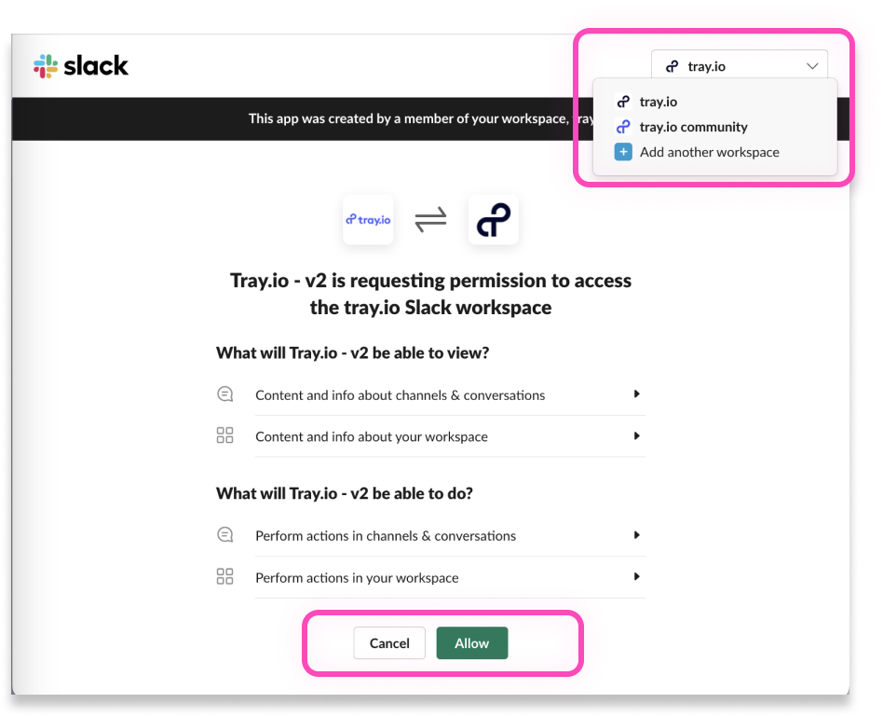Viewport: 883px width, 717px height.
Task: Choose Add another workspace in the menu
Action: pyautogui.click(x=709, y=151)
